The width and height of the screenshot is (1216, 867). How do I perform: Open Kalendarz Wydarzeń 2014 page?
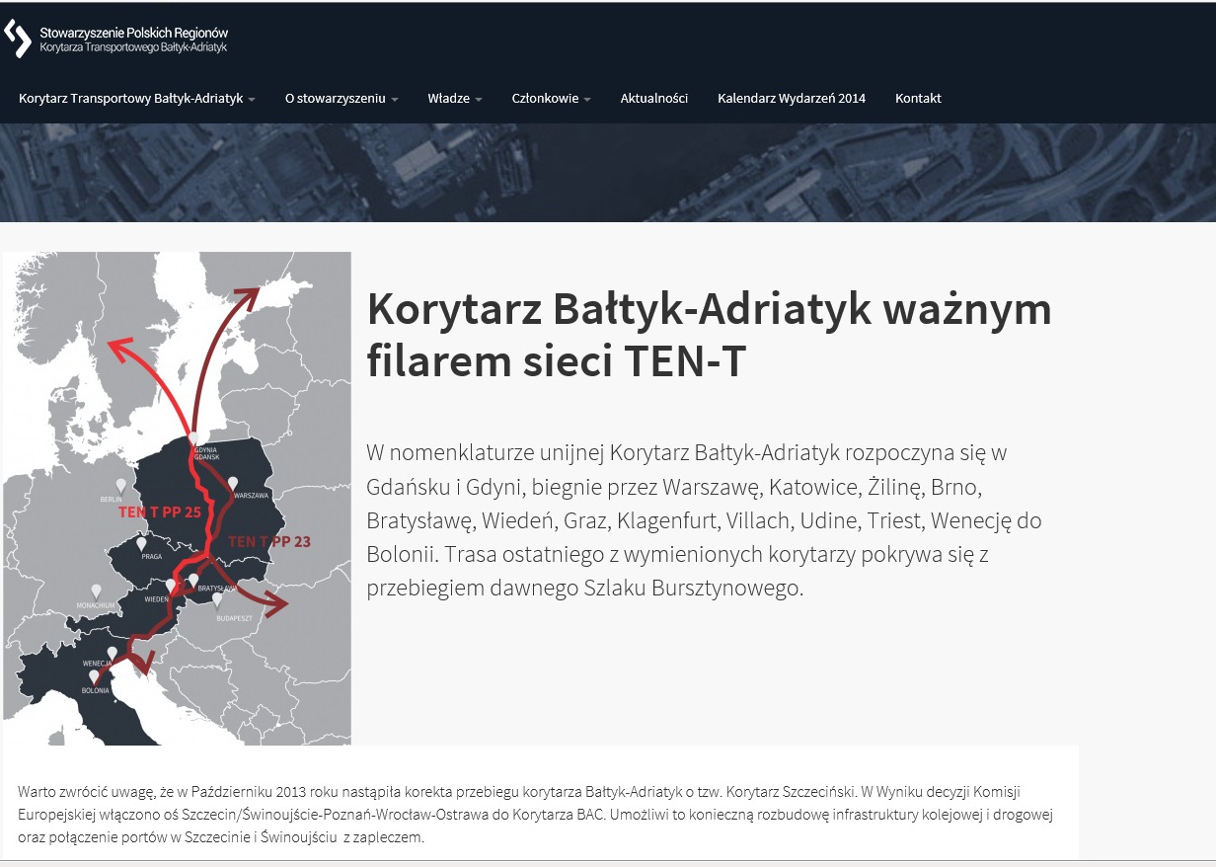pyautogui.click(x=791, y=99)
